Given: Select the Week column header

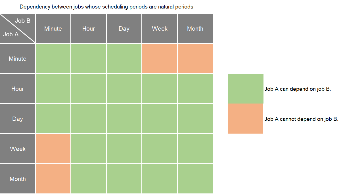Looking at the screenshot, I should (160, 28).
